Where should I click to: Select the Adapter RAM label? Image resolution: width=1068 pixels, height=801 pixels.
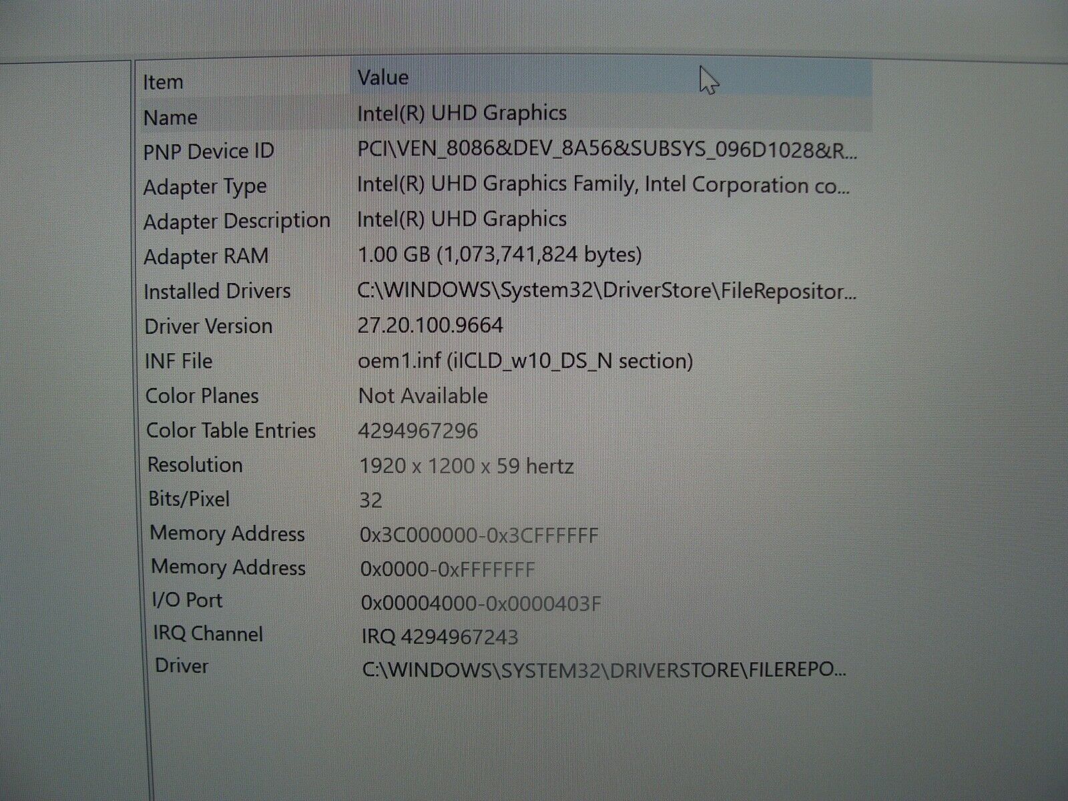(x=206, y=256)
